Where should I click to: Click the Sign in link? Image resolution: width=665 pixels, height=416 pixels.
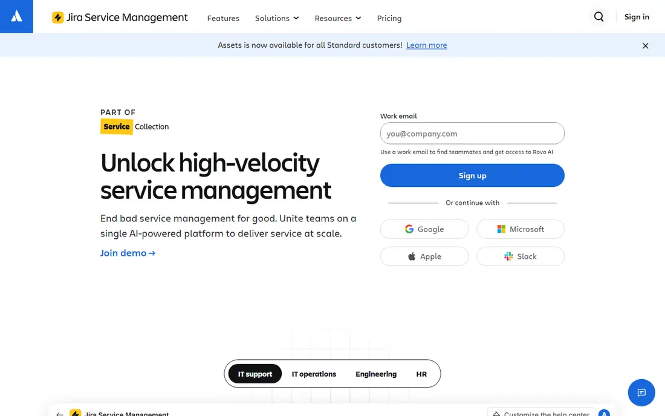point(637,17)
